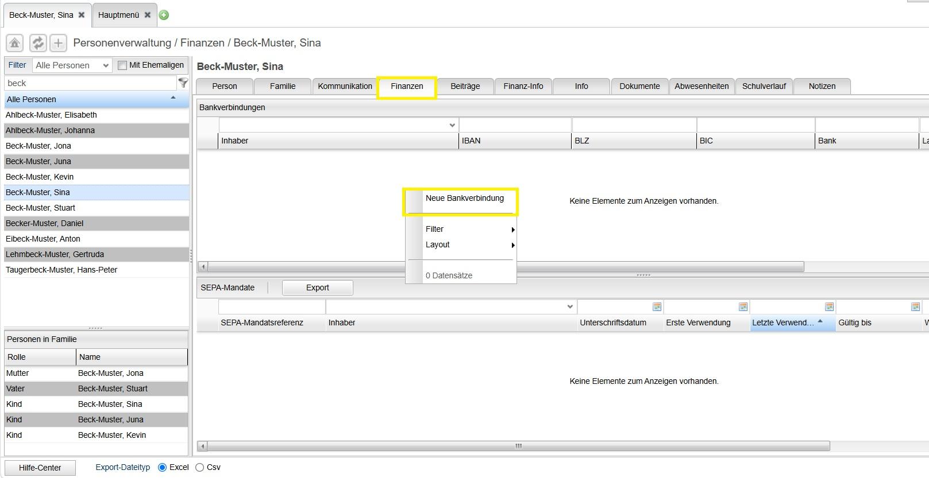Click the filter funnel icon beside search
The width and height of the screenshot is (929, 478).
(x=183, y=83)
